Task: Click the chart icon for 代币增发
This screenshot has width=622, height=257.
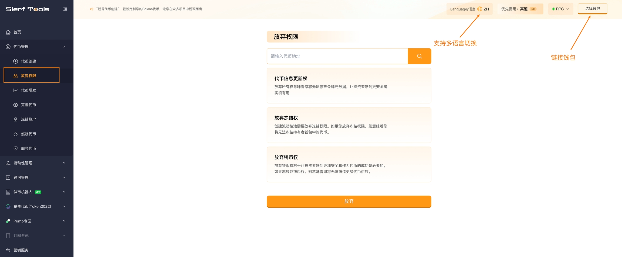Action: (16, 90)
